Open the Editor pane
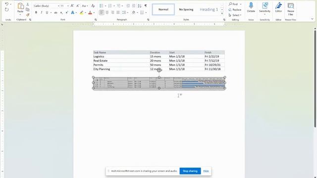 [x=278, y=8]
